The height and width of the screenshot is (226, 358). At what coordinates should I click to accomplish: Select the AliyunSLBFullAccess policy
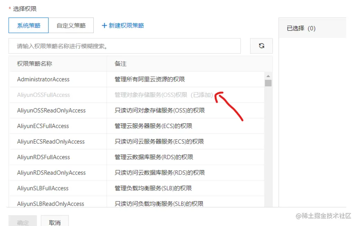(x=43, y=188)
